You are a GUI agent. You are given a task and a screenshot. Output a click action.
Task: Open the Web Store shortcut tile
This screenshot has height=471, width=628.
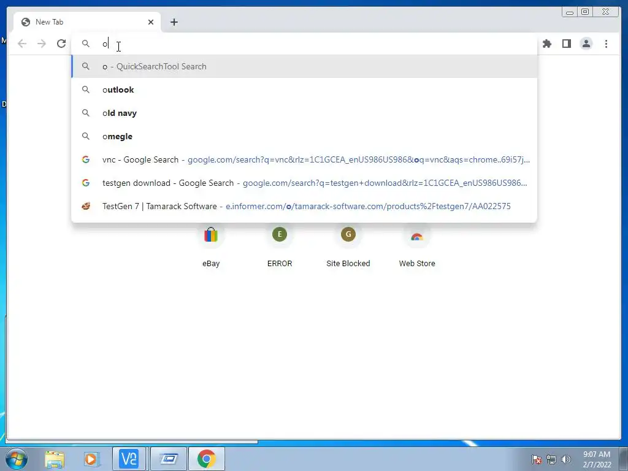point(417,245)
